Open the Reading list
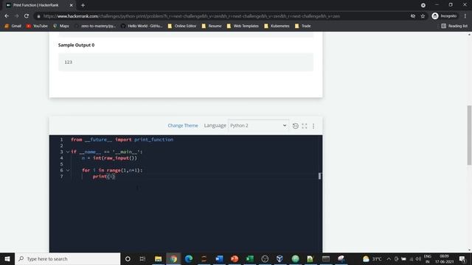Screen dimensions: 472x265 pos(454,26)
